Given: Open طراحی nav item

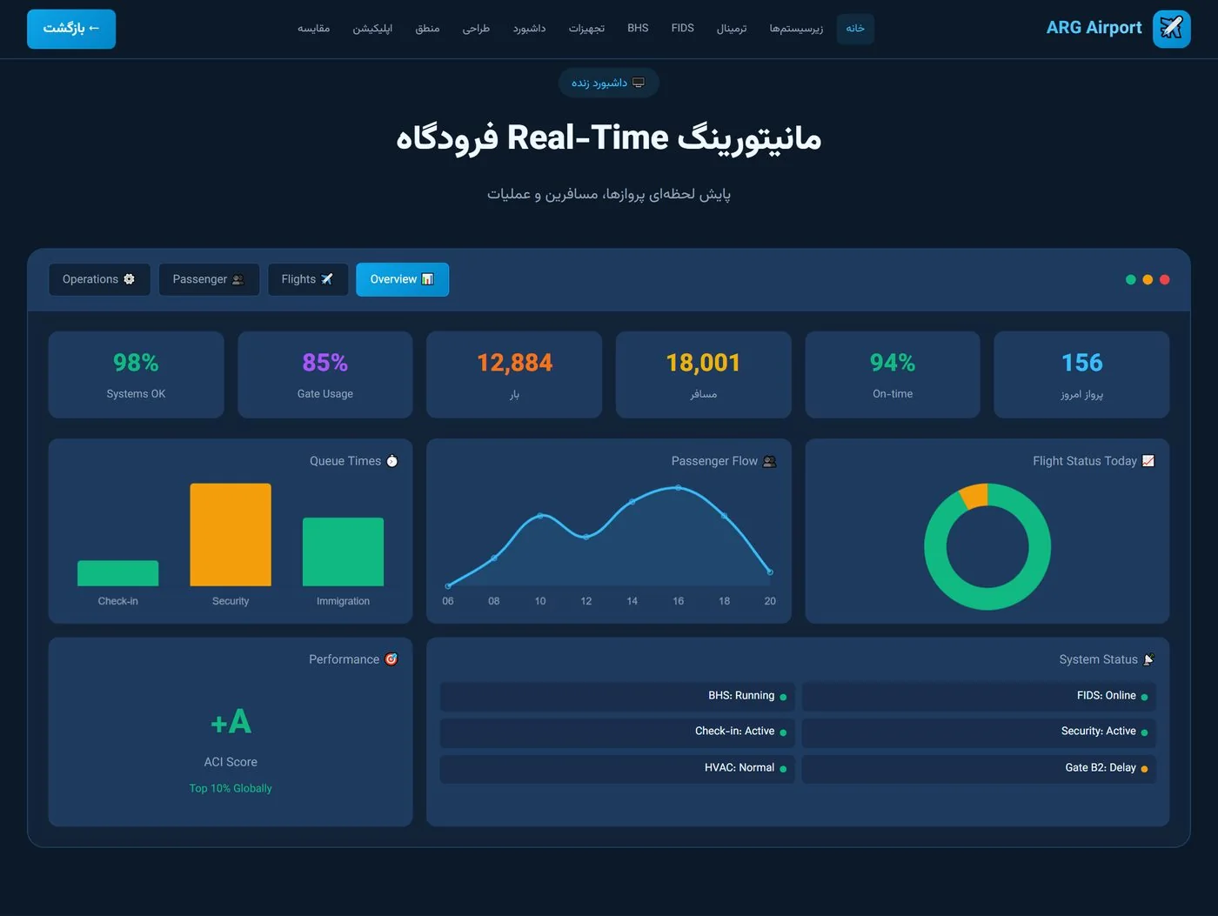Looking at the screenshot, I should coord(476,29).
